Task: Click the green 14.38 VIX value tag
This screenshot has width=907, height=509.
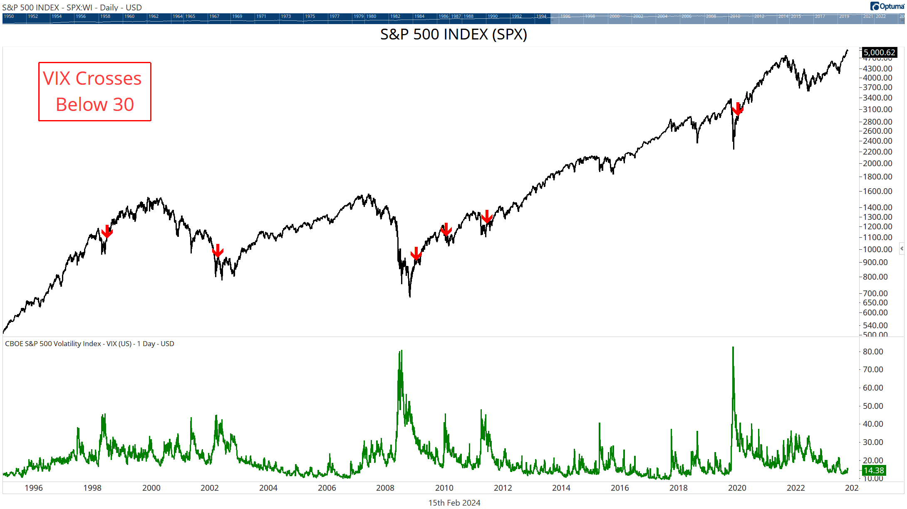Action: tap(874, 470)
